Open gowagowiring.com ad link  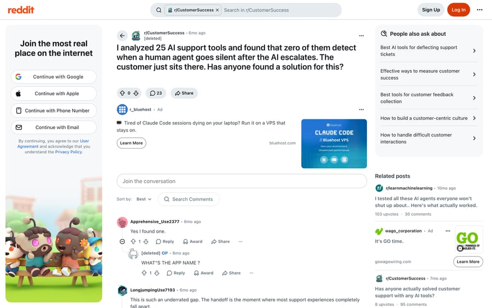[393, 261]
